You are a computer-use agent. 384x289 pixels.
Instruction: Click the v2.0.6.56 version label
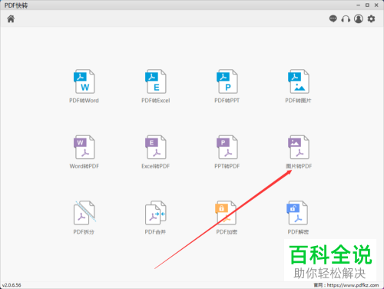(12, 285)
